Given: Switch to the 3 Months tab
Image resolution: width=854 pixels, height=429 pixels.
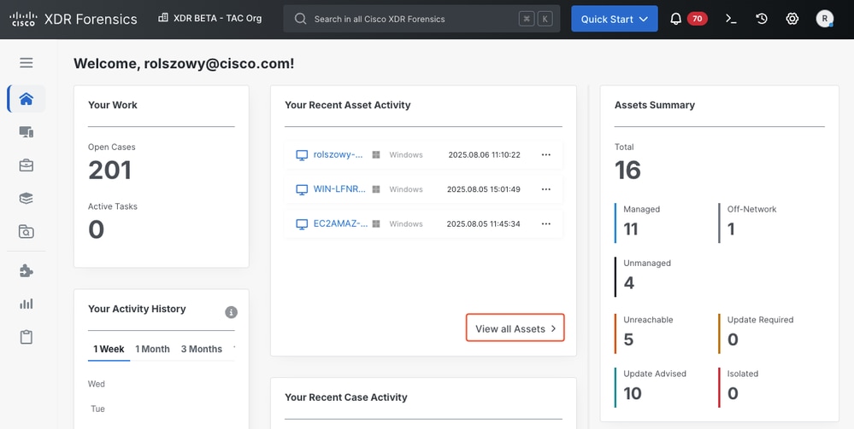Looking at the screenshot, I should coord(201,349).
